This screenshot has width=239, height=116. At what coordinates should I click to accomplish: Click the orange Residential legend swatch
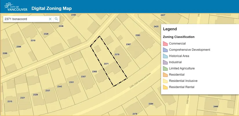point(165,75)
